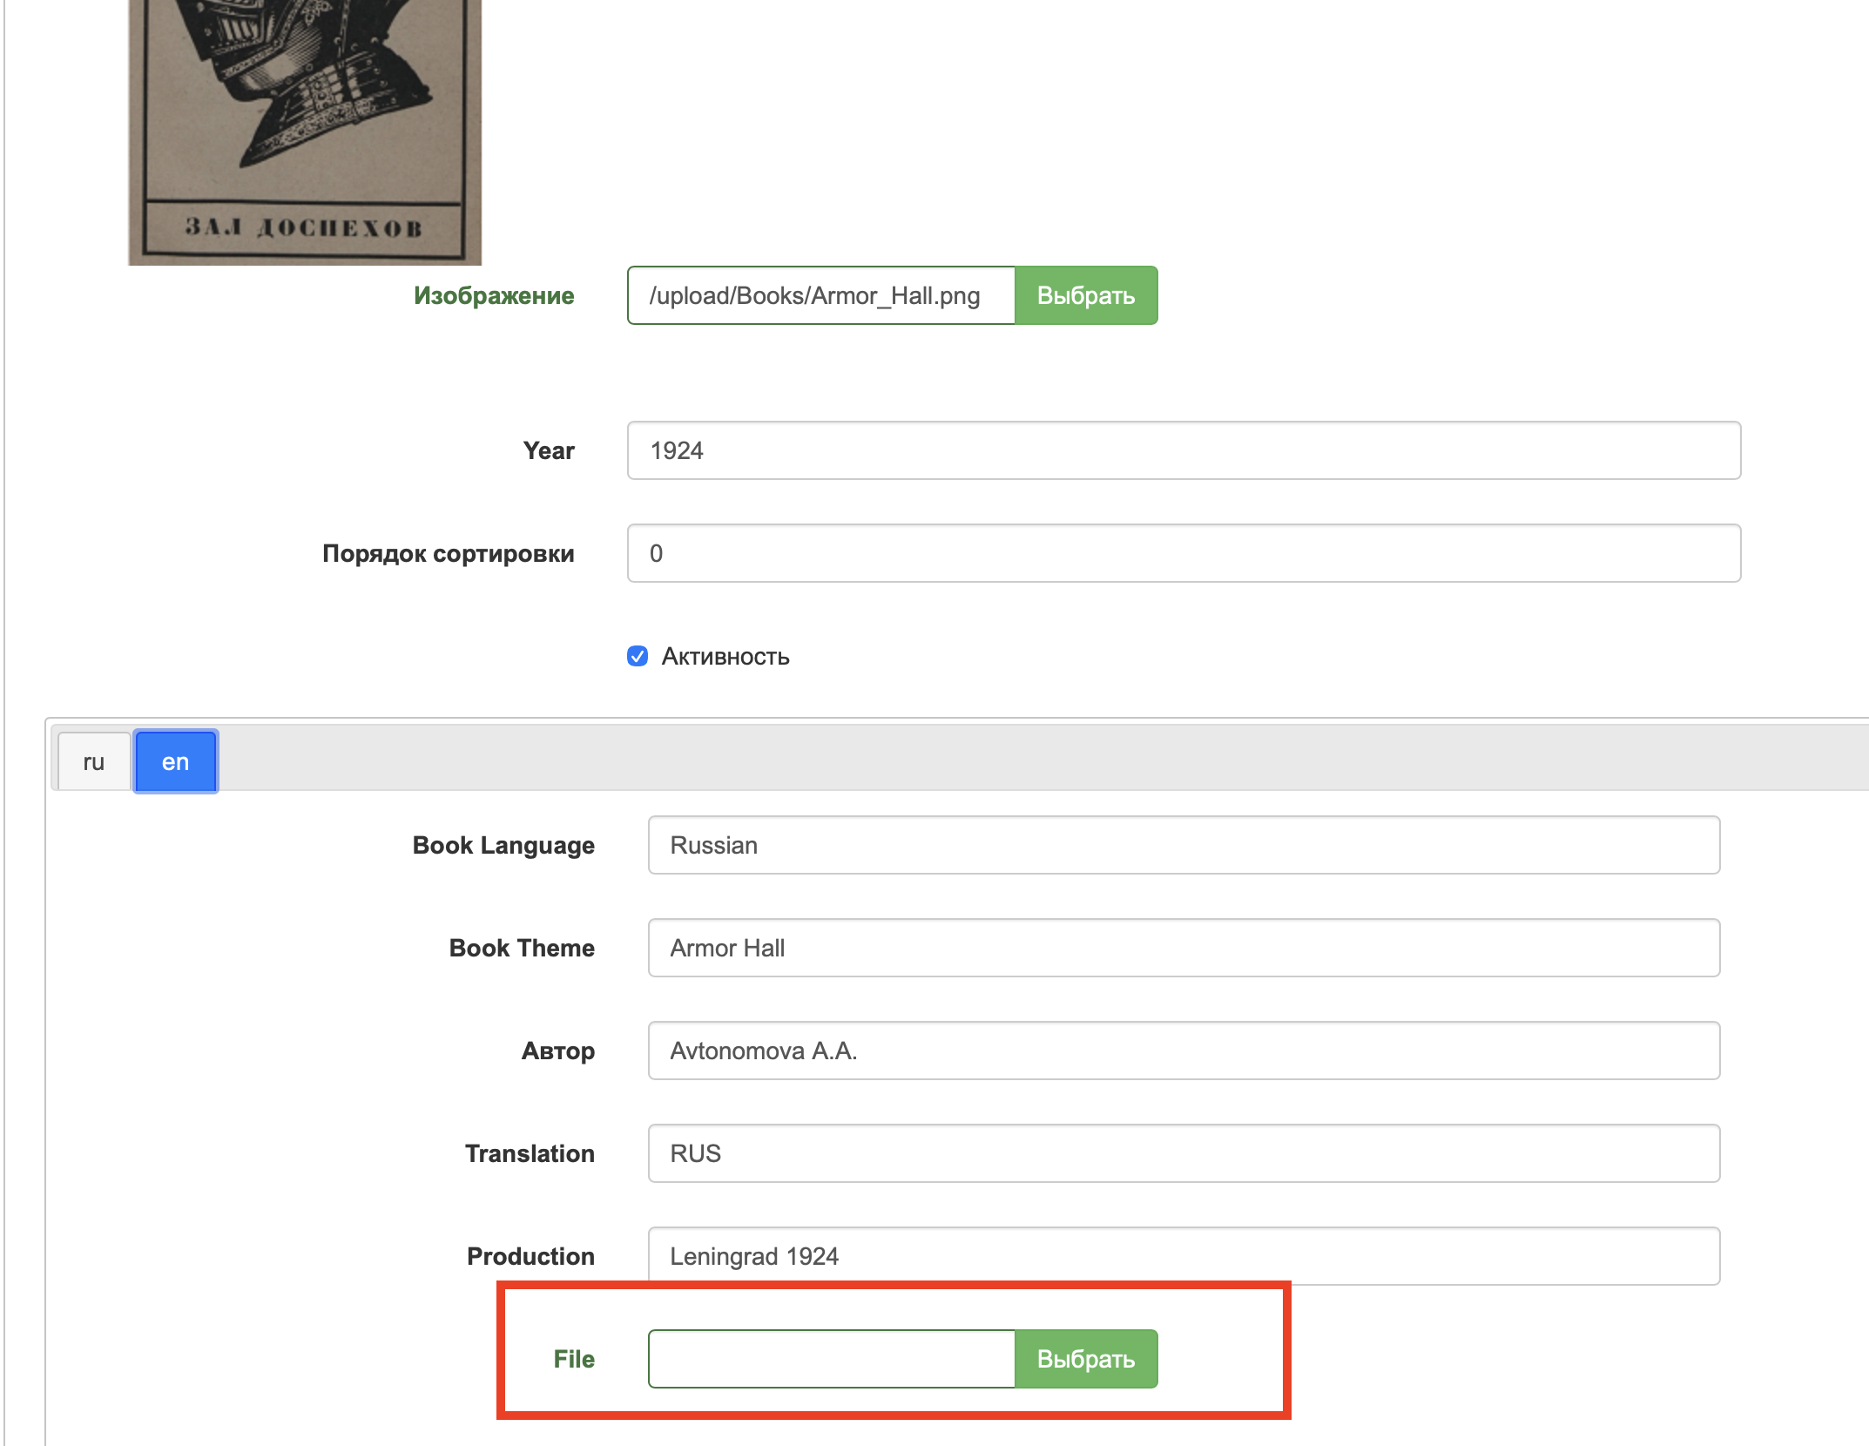This screenshot has width=1869, height=1446.
Task: Click the Year field label
Action: click(549, 450)
